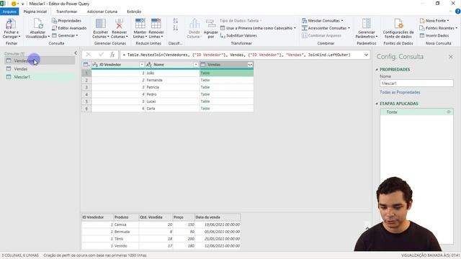Open the Gerenciar query dropdown
461x259 pixels.
[x=65, y=35]
